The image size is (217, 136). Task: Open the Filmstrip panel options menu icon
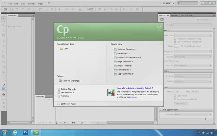[33, 15]
